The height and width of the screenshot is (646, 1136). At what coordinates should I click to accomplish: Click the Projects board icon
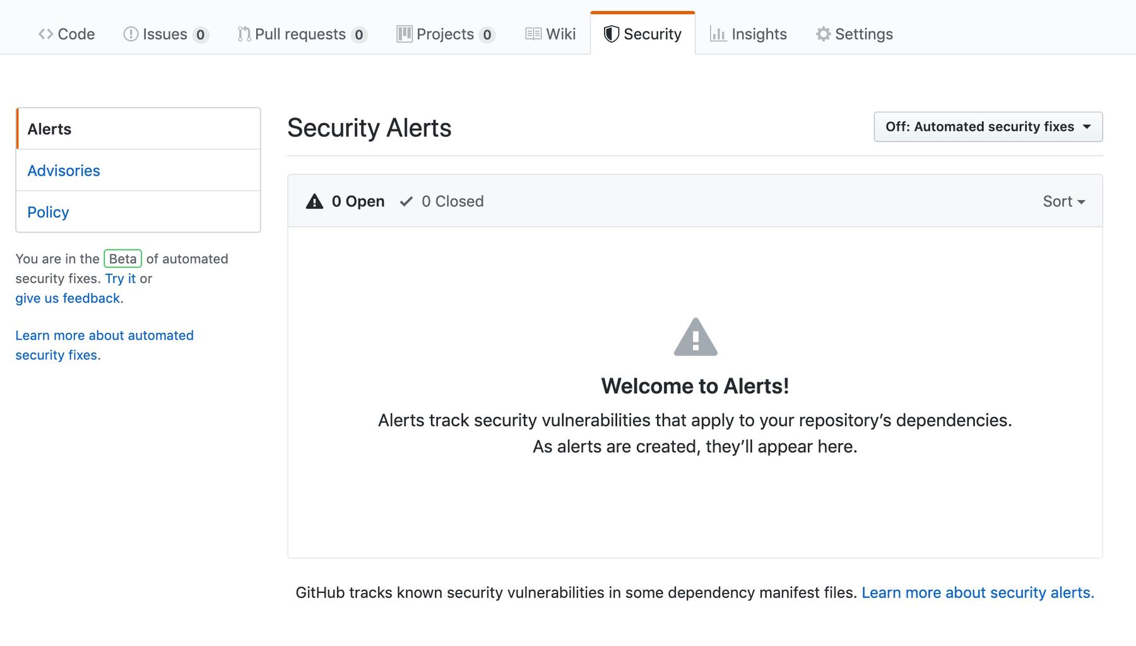404,33
